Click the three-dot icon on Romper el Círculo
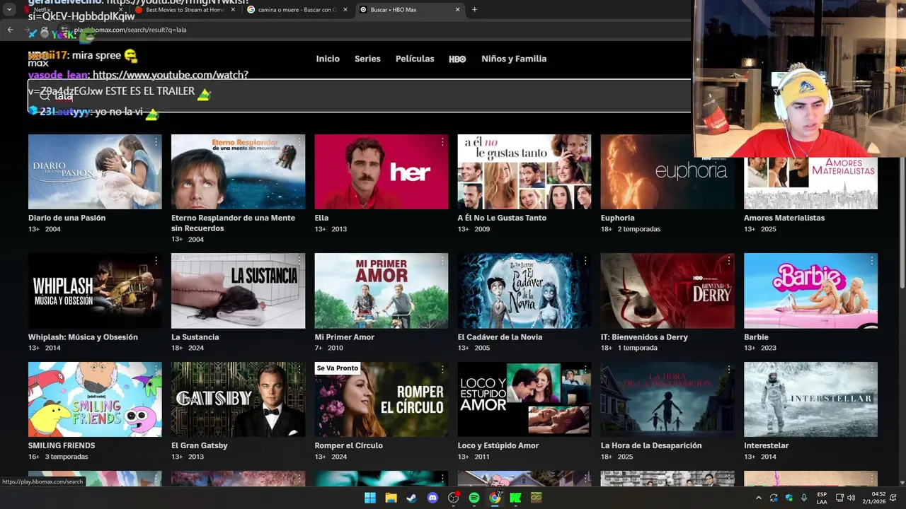The height and width of the screenshot is (509, 906). (442, 370)
